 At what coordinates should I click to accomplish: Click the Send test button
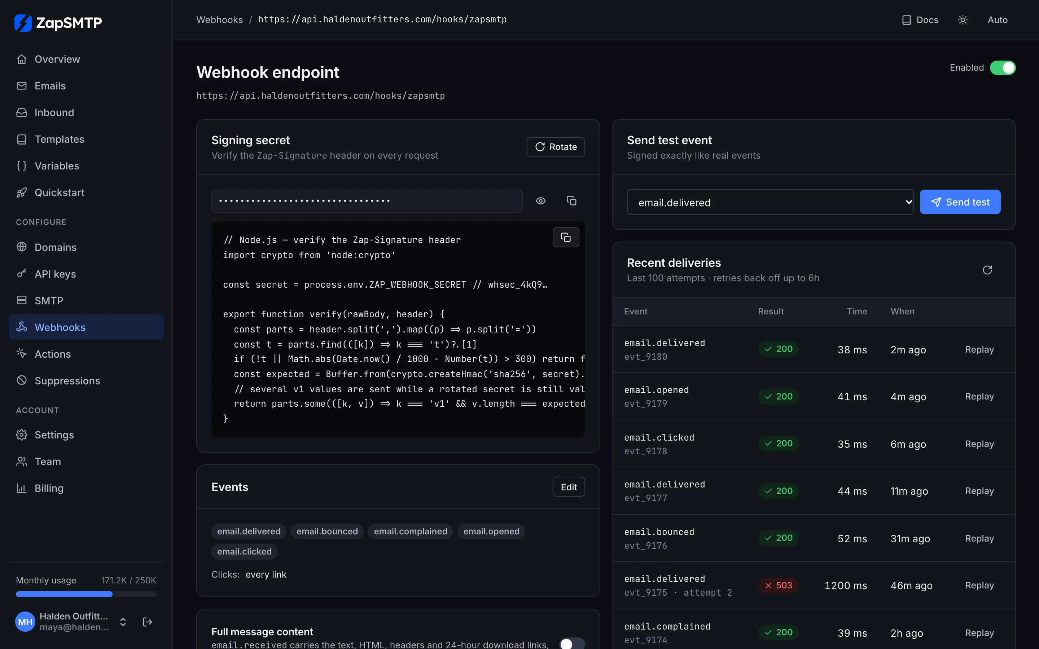960,202
